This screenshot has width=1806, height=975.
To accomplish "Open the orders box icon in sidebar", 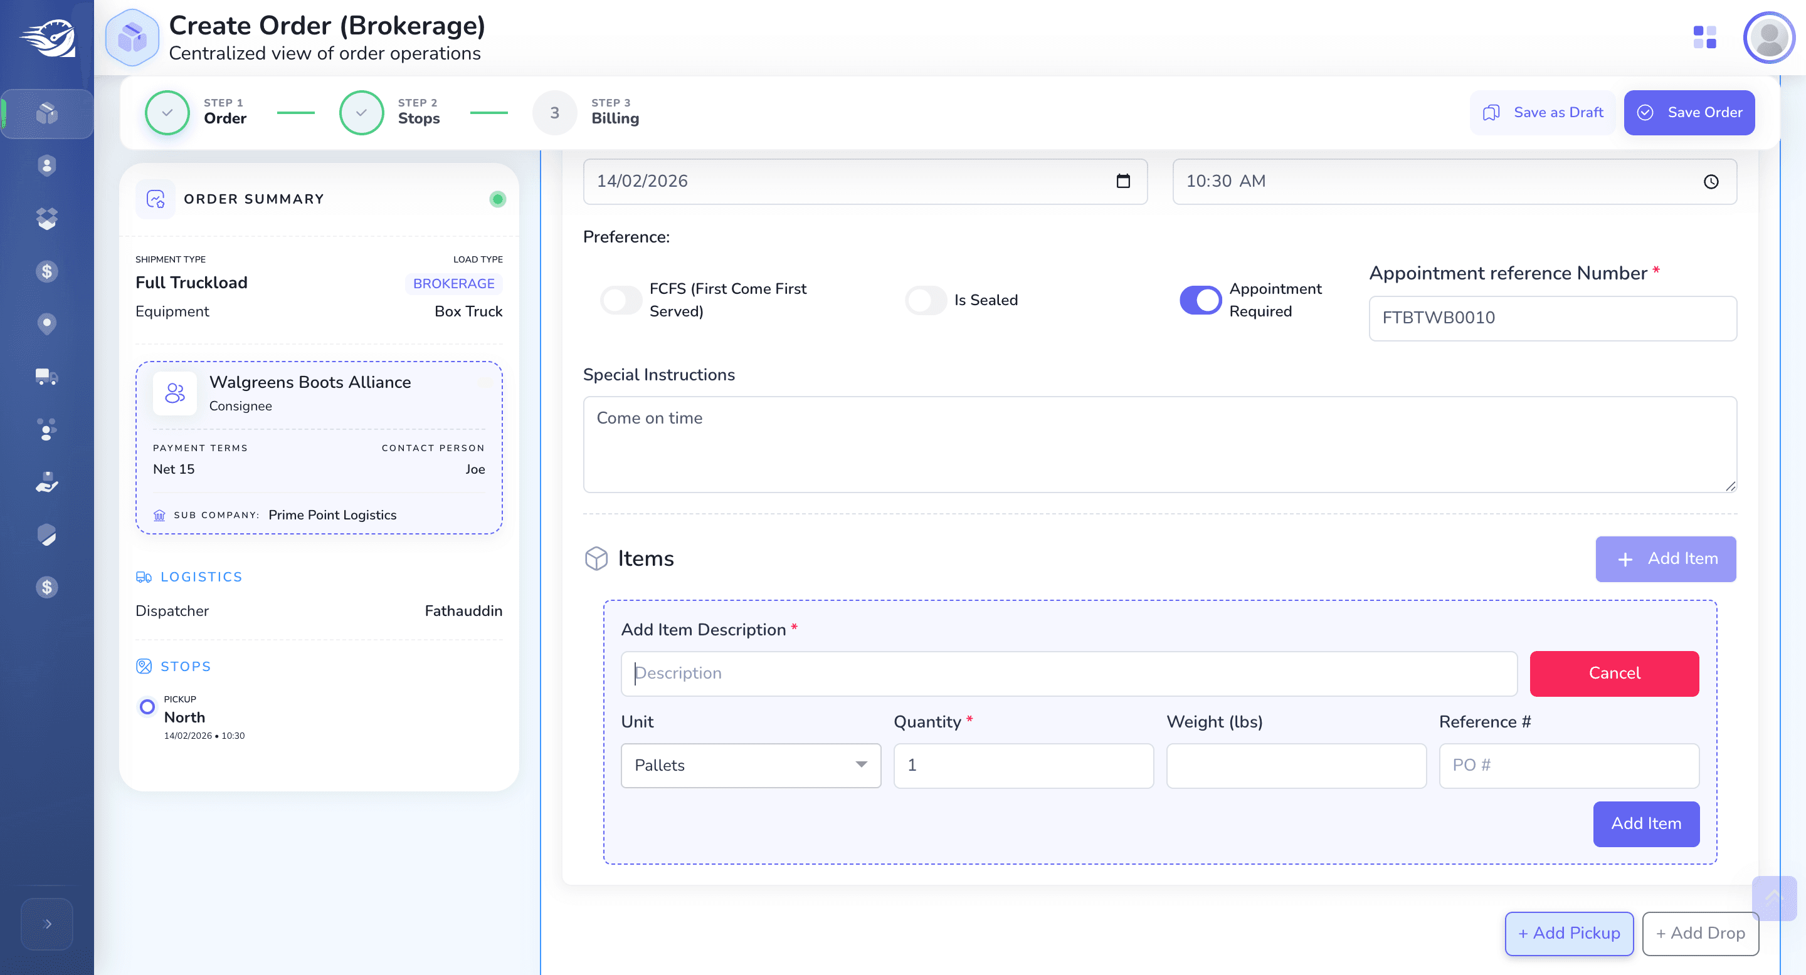I will (46, 113).
